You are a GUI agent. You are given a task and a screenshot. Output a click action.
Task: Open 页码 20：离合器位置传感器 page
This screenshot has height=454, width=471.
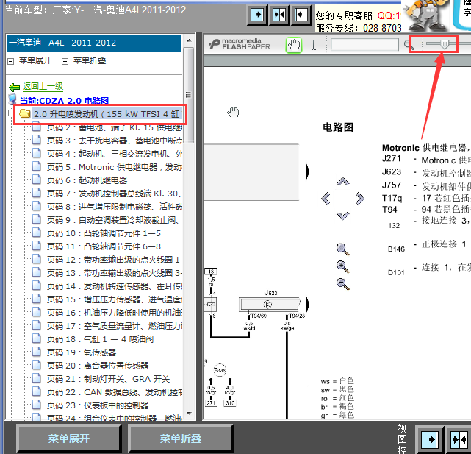point(98,366)
